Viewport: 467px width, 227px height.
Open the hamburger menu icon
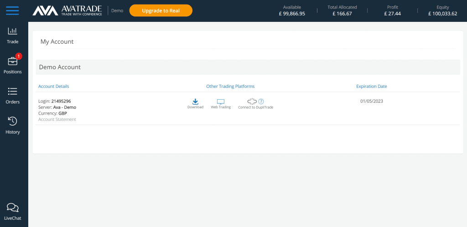click(x=12, y=11)
